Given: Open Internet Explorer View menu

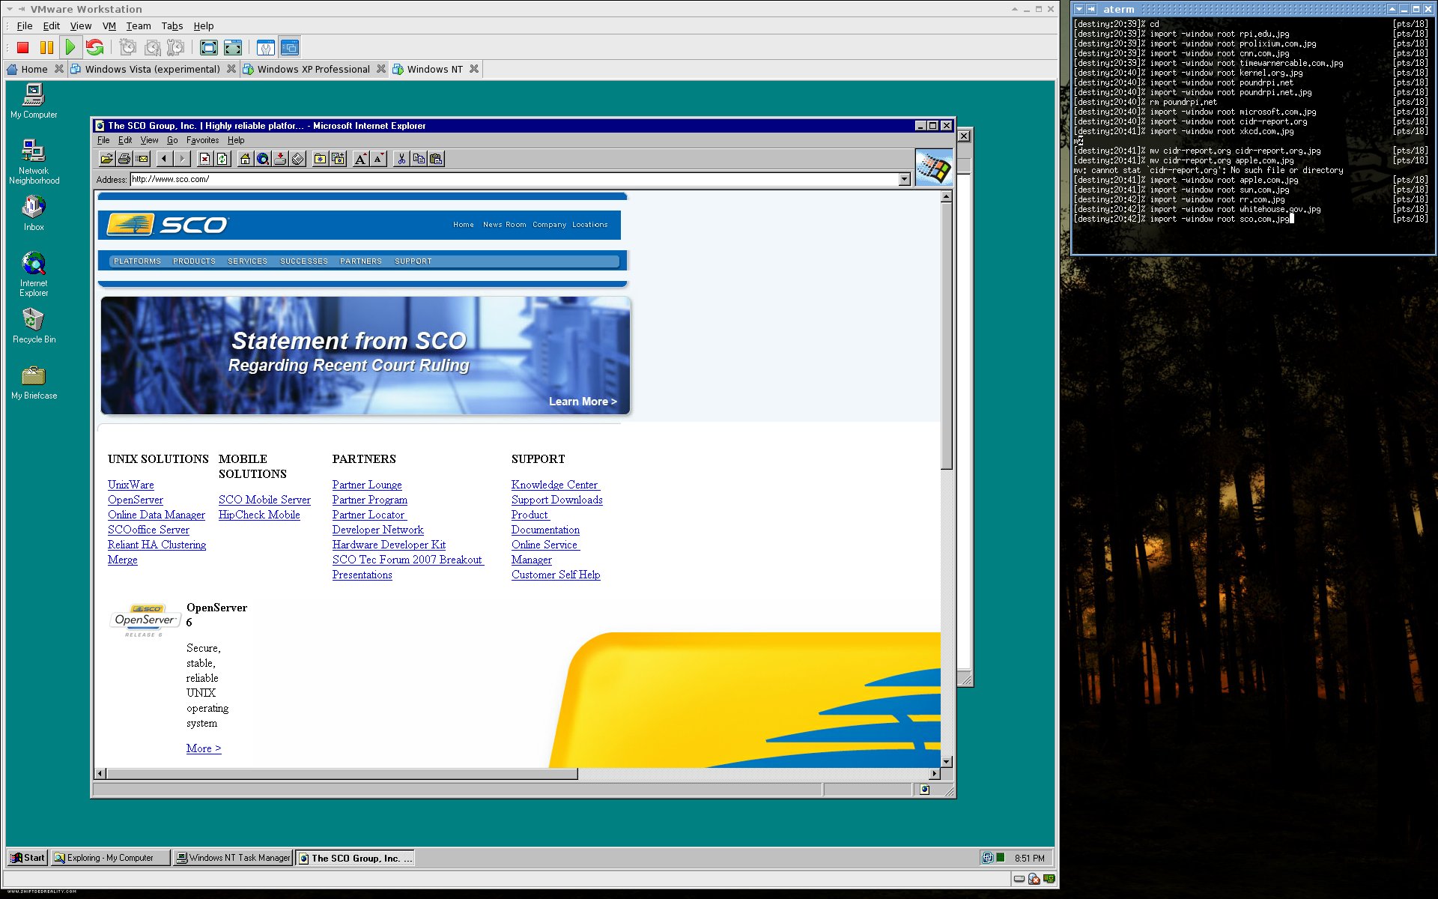Looking at the screenshot, I should pyautogui.click(x=149, y=140).
